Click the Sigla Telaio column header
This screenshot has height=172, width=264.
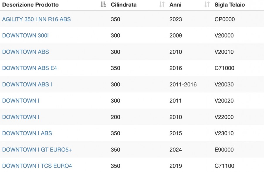click(x=230, y=5)
